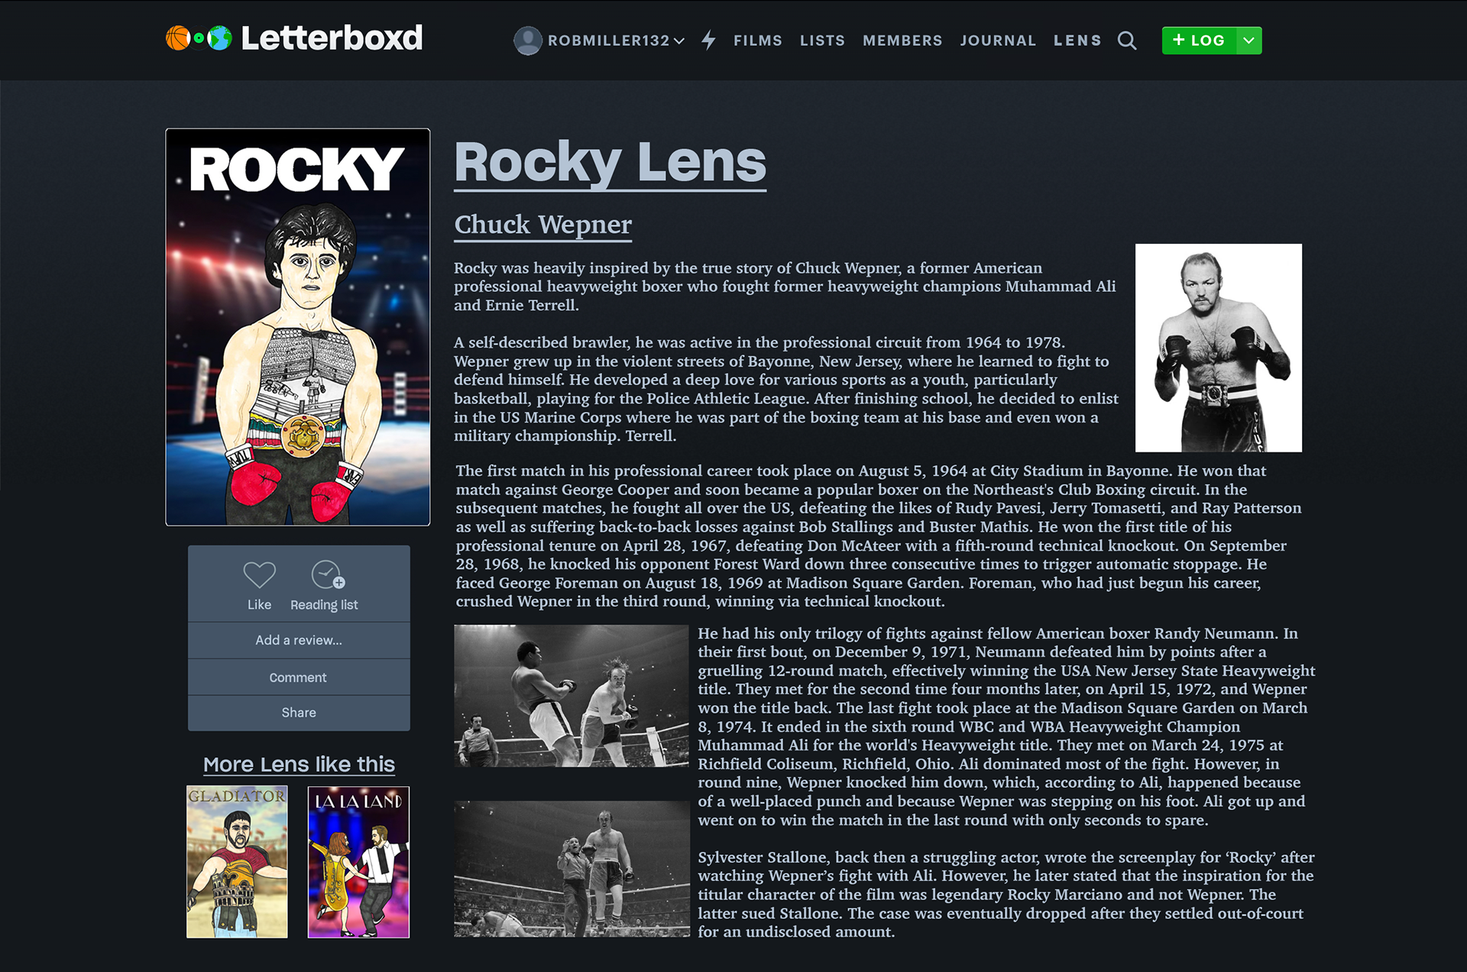The height and width of the screenshot is (972, 1467).
Task: Click the Share button
Action: (x=299, y=712)
